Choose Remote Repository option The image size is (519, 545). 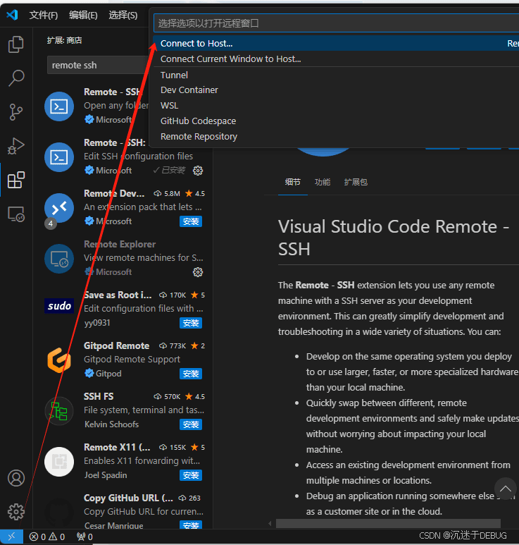[x=336, y=136]
